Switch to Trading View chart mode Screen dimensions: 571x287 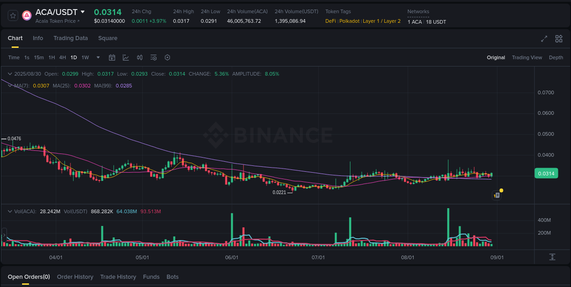click(x=527, y=57)
